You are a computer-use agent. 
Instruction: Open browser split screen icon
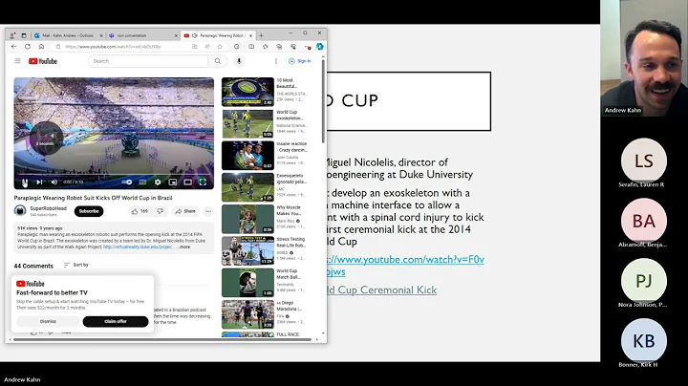(251, 47)
